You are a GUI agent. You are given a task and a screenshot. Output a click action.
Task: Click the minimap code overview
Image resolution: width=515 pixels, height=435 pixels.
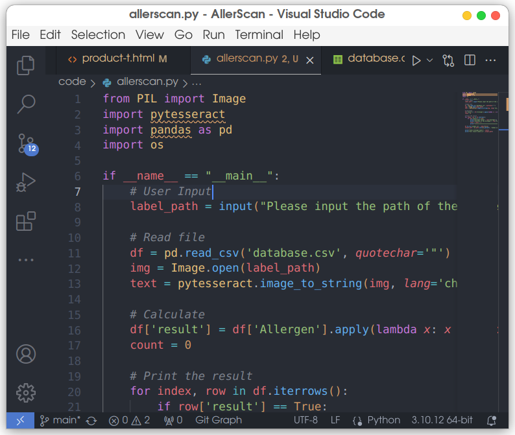480,112
